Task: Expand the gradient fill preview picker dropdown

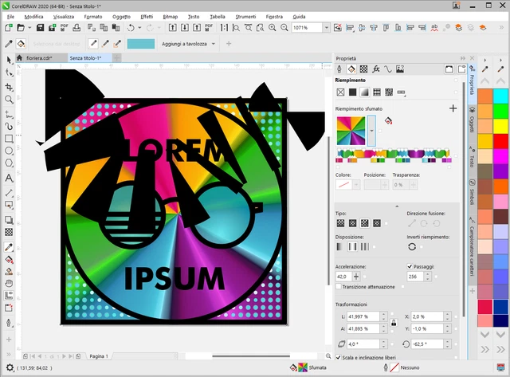Action: (x=371, y=130)
